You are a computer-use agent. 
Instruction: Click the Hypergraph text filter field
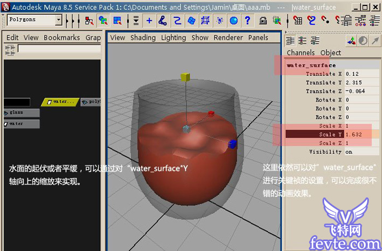(59, 49)
